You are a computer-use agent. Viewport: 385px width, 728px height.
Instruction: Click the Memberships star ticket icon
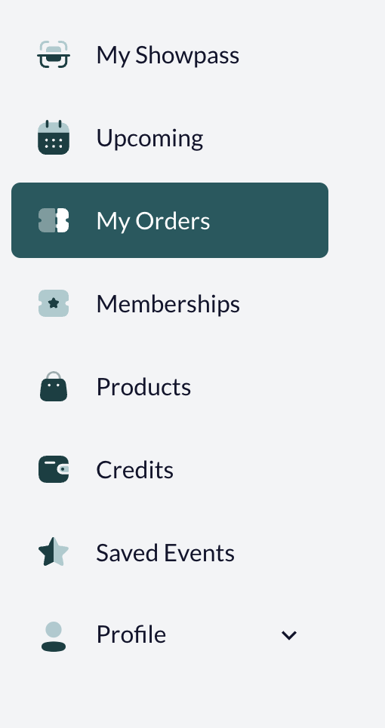(54, 303)
